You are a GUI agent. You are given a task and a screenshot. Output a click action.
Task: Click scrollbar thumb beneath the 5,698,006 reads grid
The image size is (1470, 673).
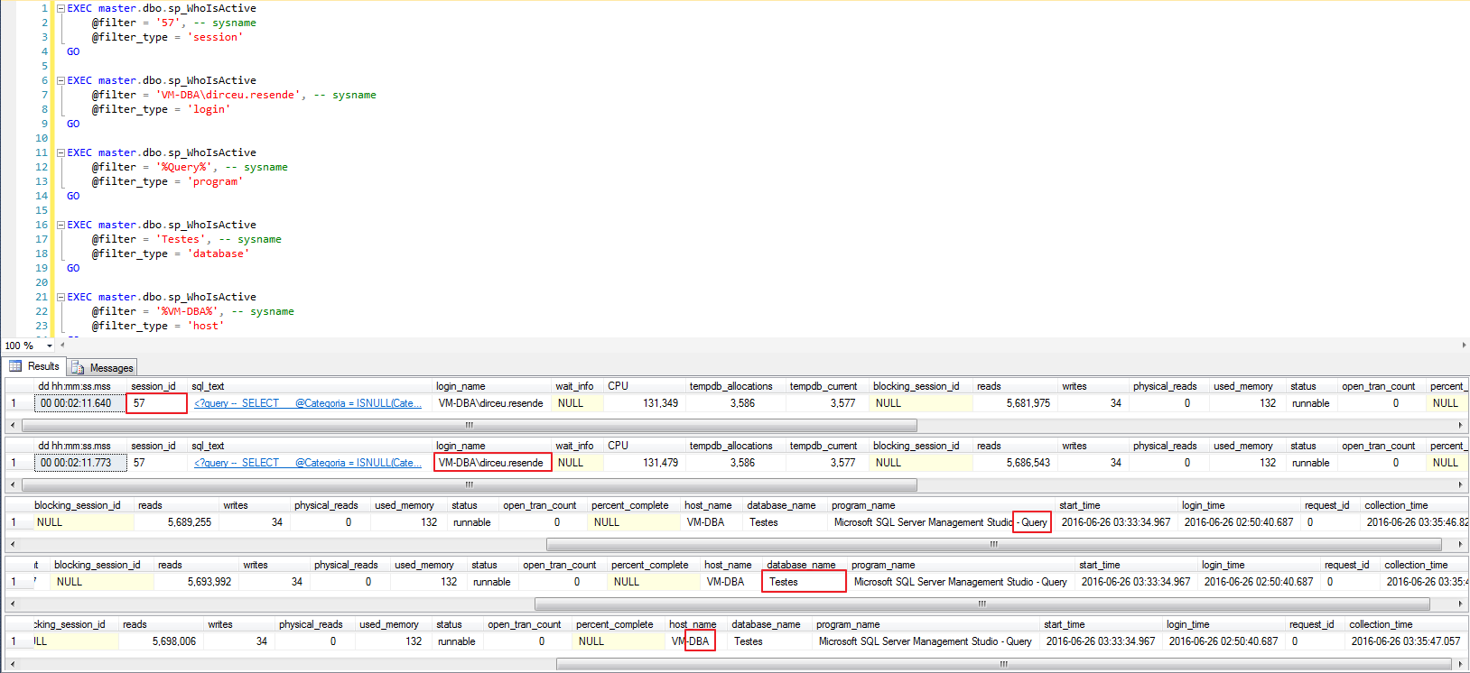tap(1003, 663)
